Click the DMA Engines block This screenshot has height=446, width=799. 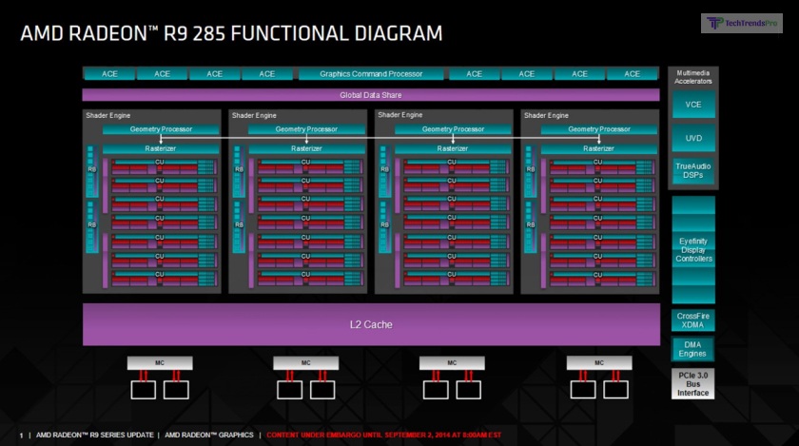tap(693, 348)
